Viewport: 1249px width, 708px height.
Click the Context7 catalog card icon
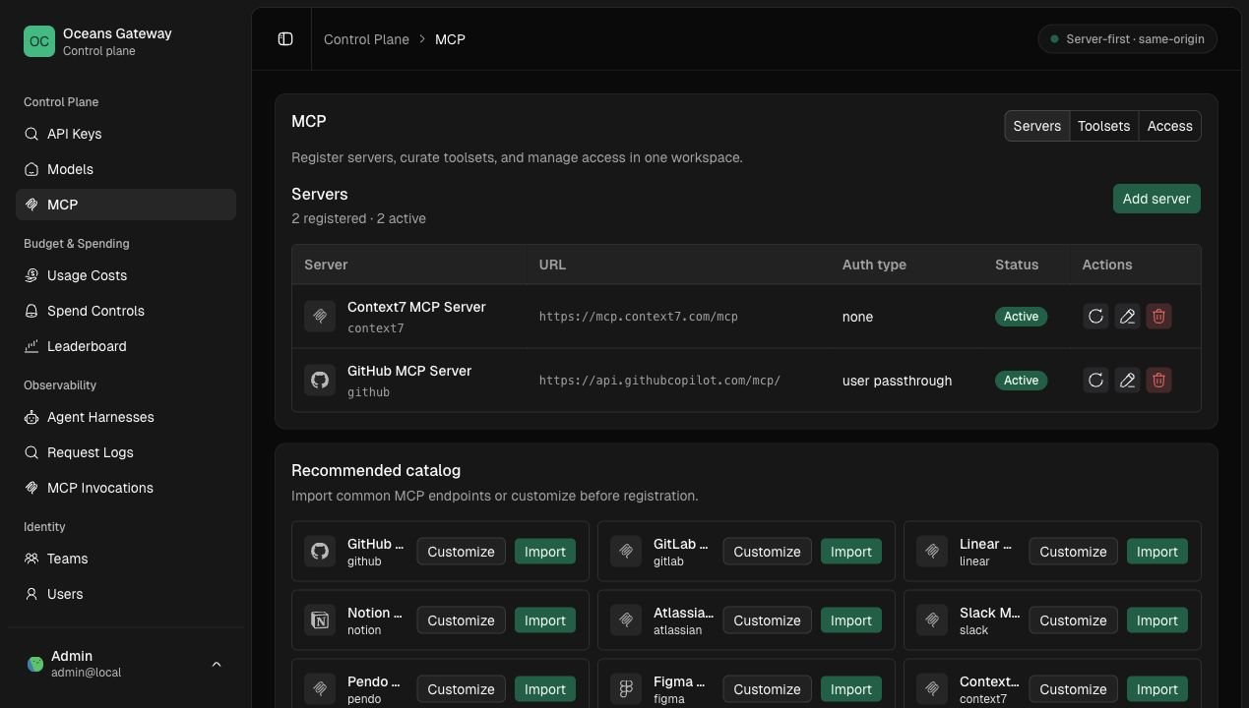point(932,689)
